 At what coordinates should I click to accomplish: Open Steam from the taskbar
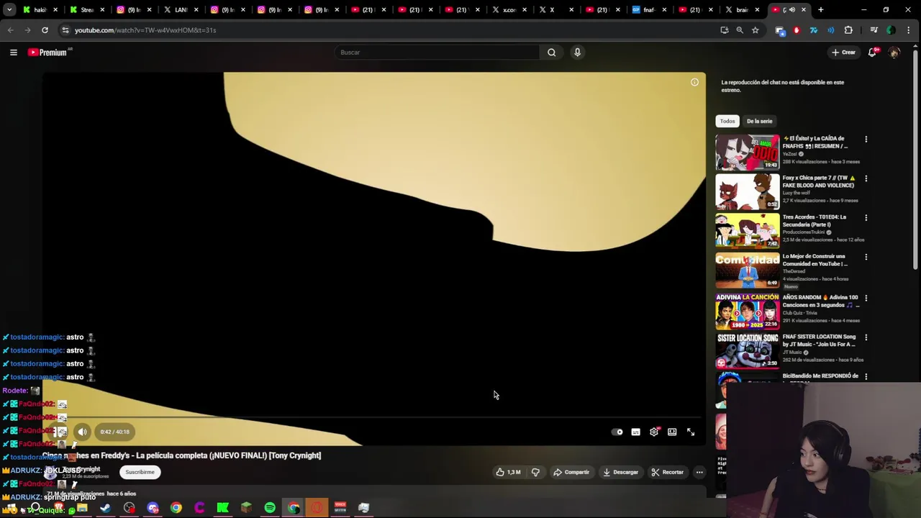tap(106, 508)
